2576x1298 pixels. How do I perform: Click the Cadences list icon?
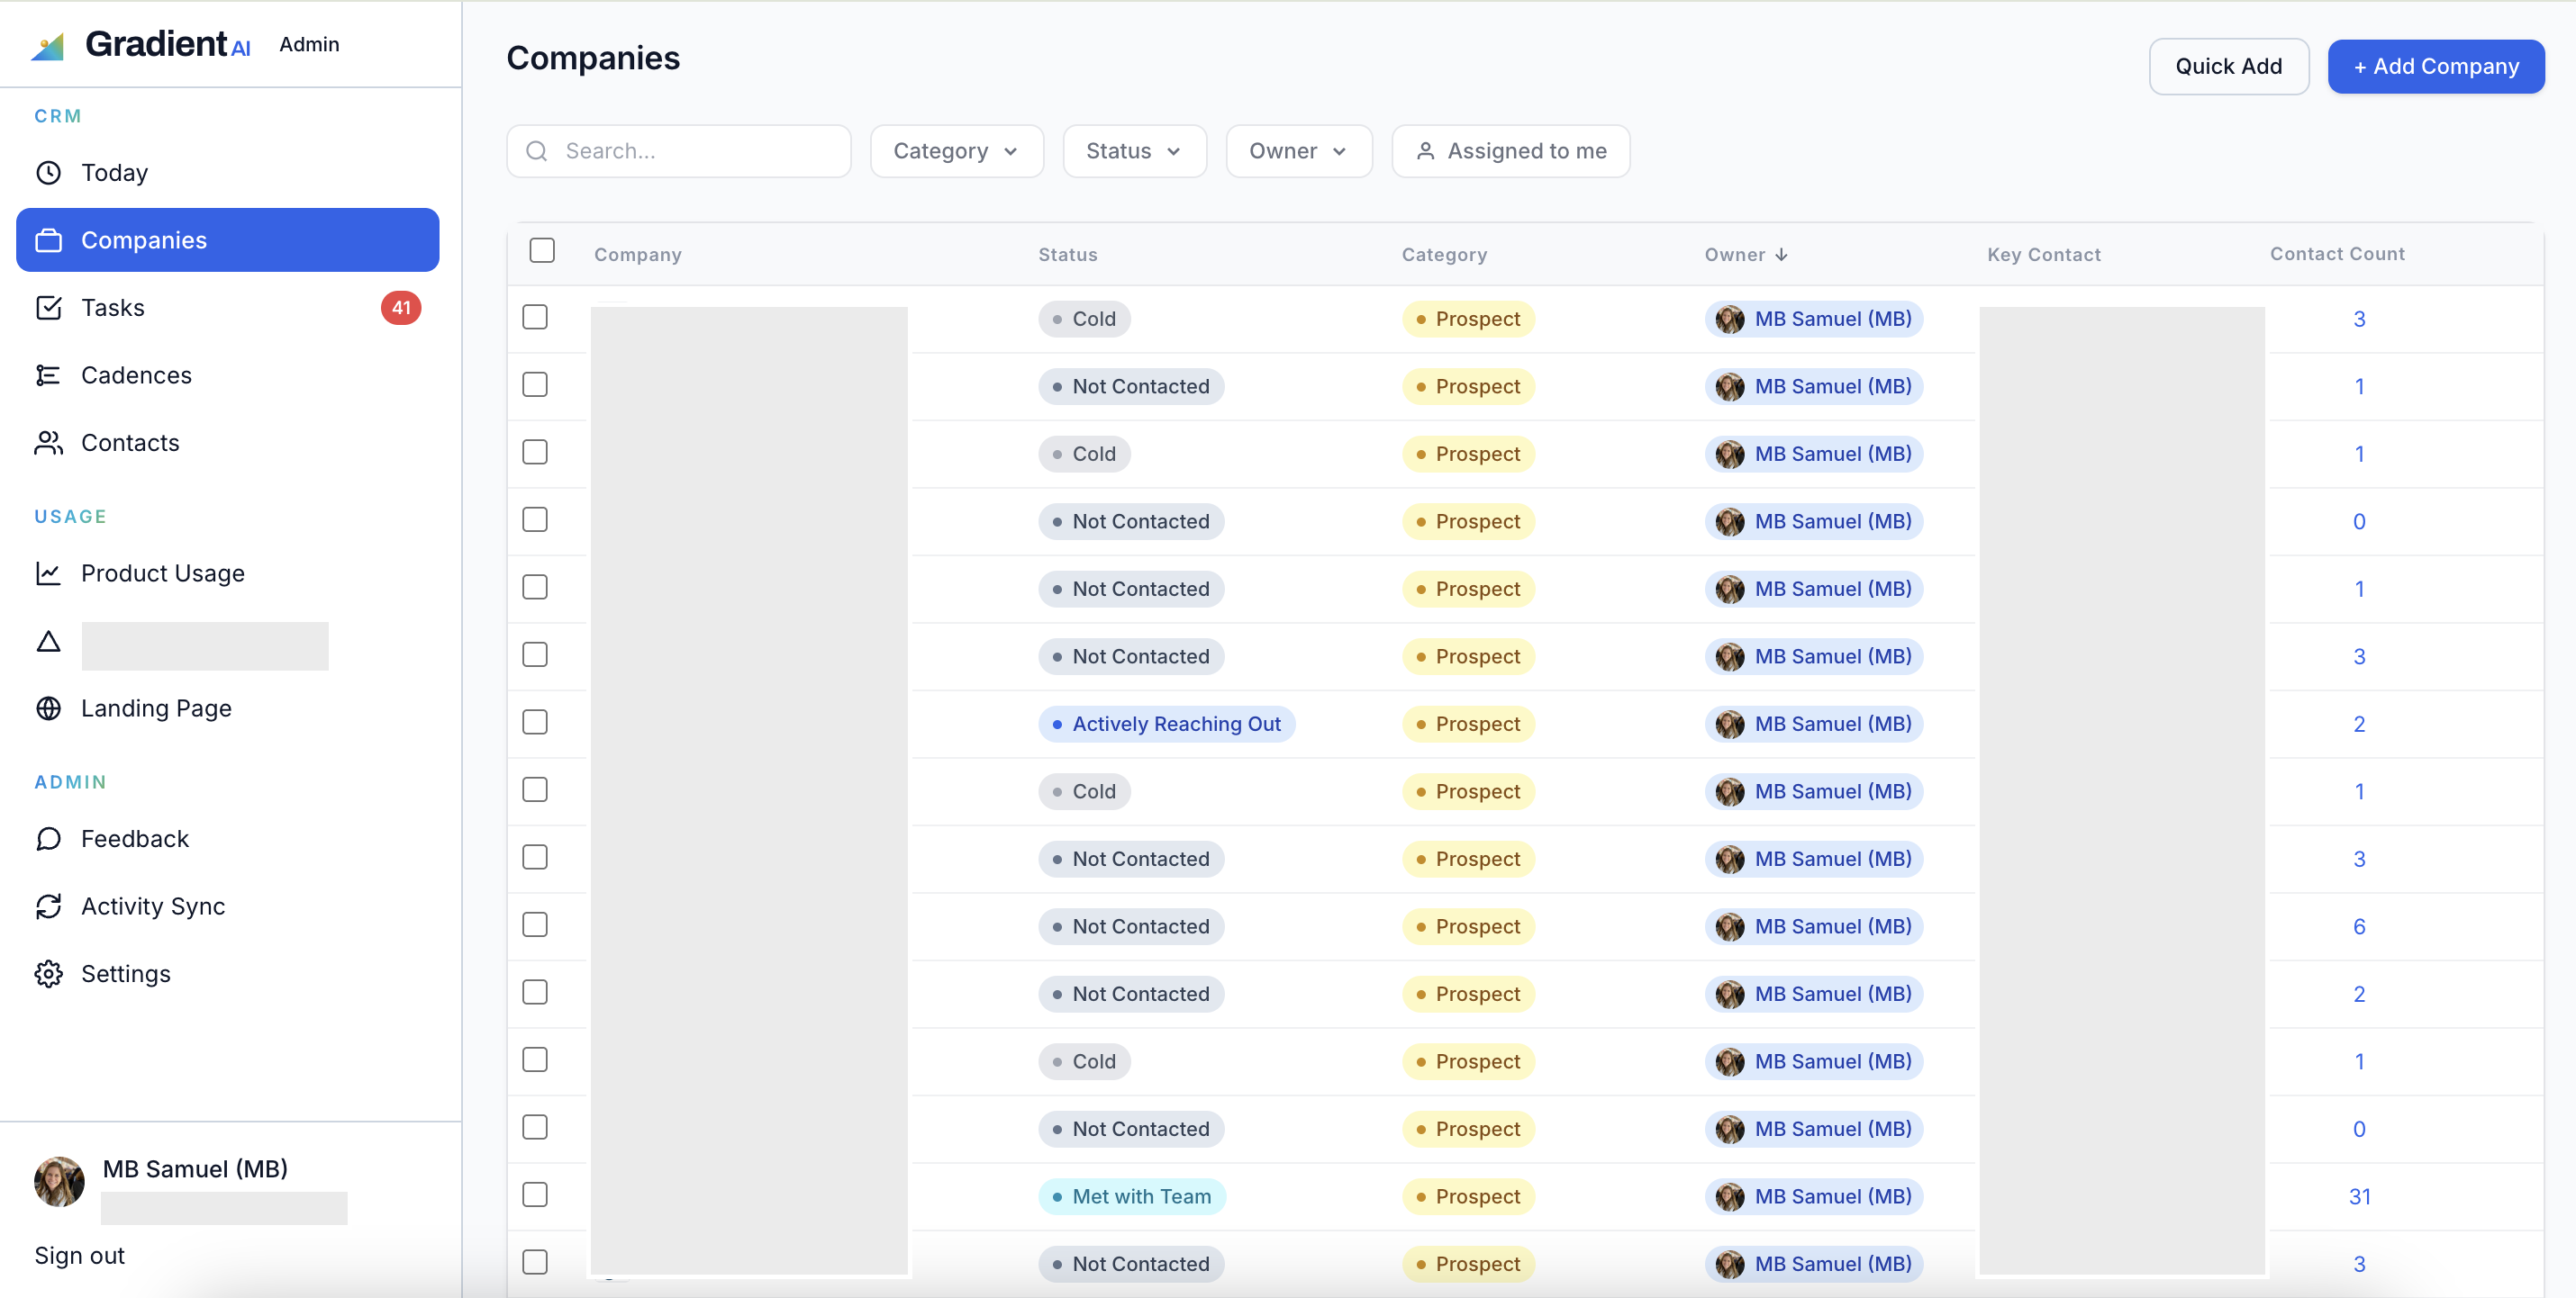click(x=48, y=375)
